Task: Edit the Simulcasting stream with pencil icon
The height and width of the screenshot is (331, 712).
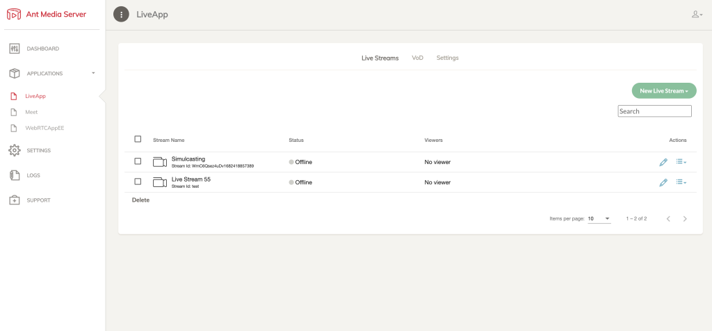Action: [x=663, y=162]
